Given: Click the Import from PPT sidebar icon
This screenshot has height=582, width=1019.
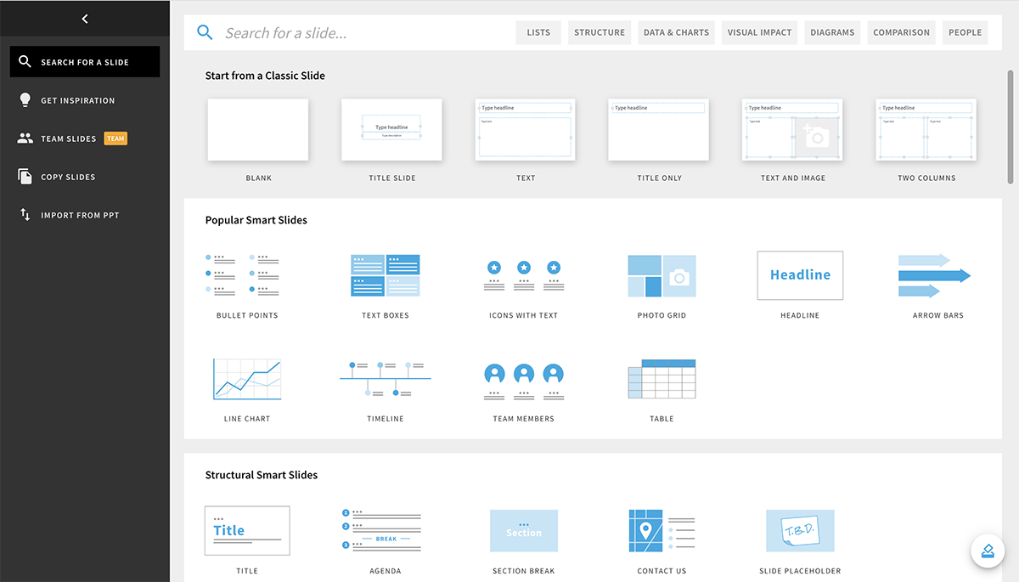Looking at the screenshot, I should click(x=25, y=214).
